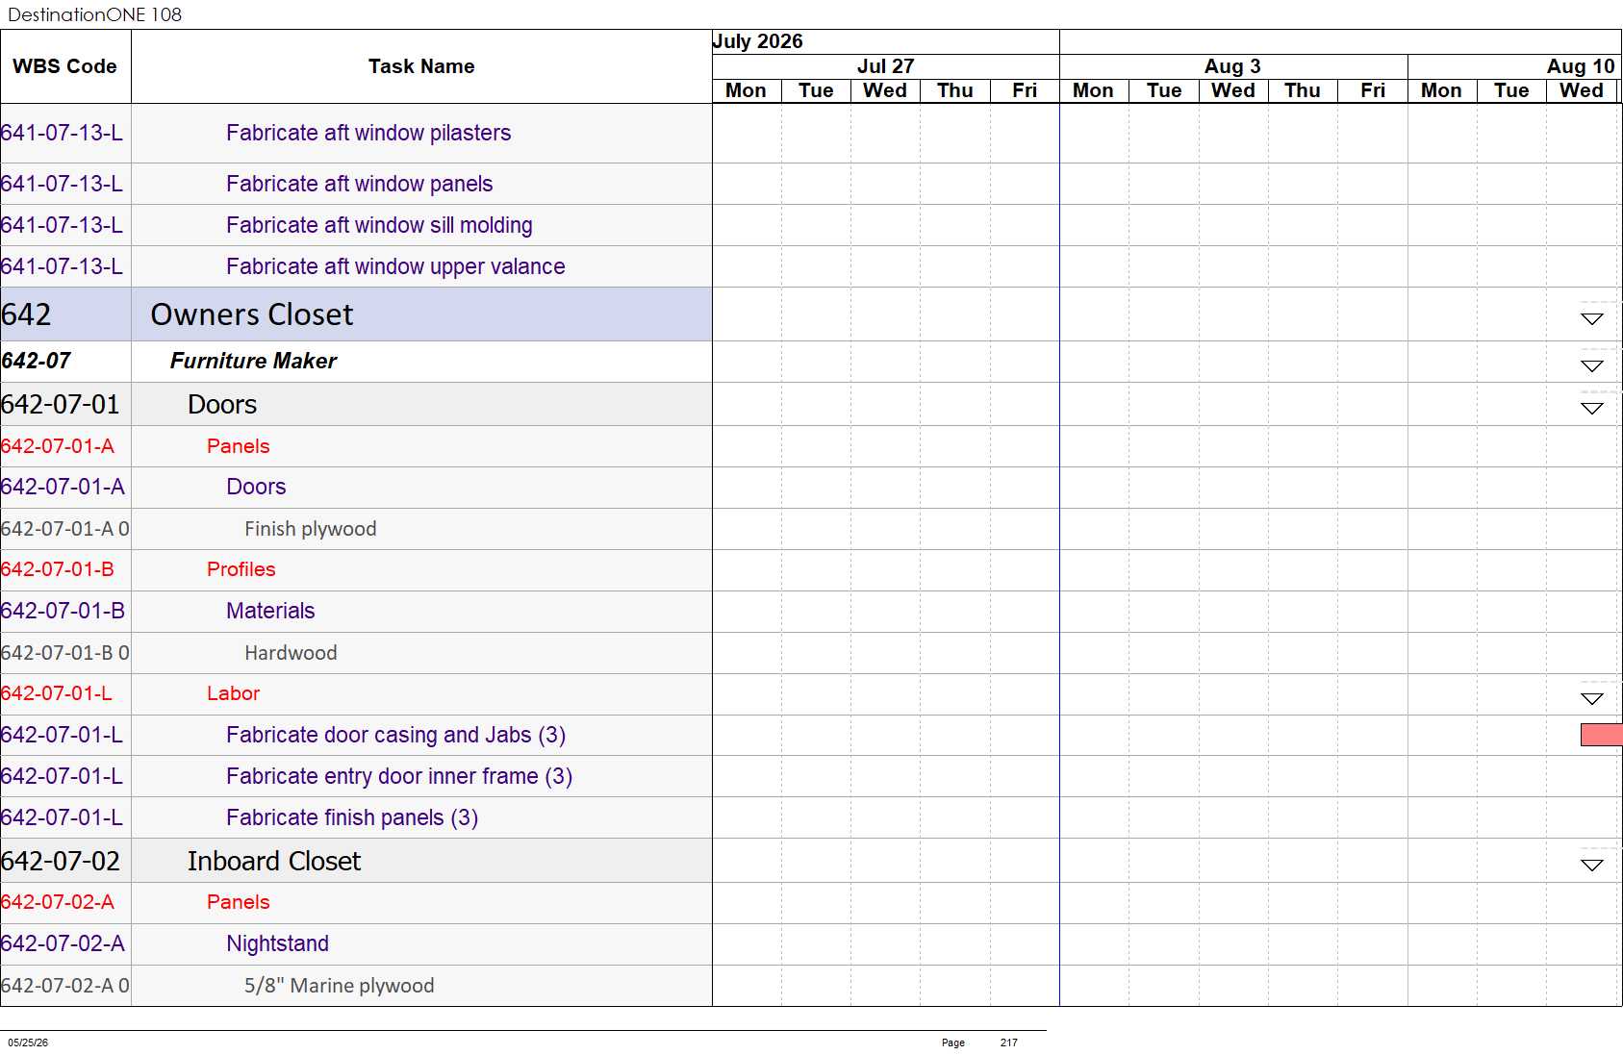Viewport: 1623px width, 1055px height.
Task: Select the red Fabricate door casing task bar
Action: (1602, 735)
